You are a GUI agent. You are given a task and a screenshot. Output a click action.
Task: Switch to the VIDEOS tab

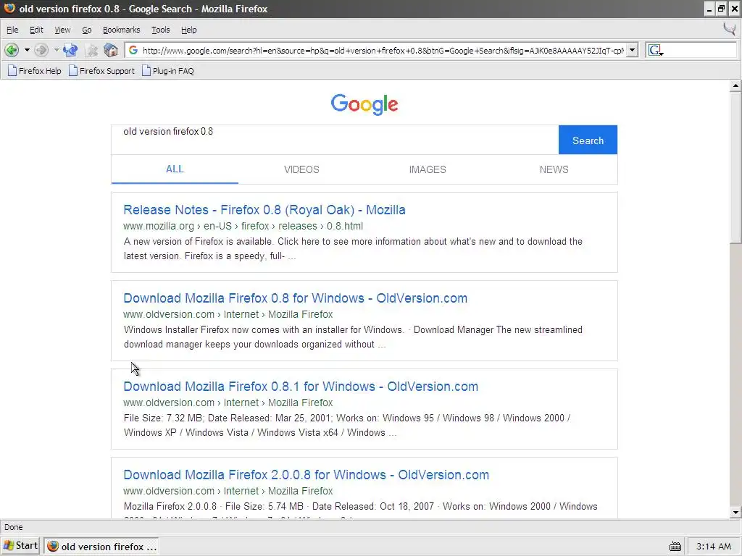[x=301, y=169]
